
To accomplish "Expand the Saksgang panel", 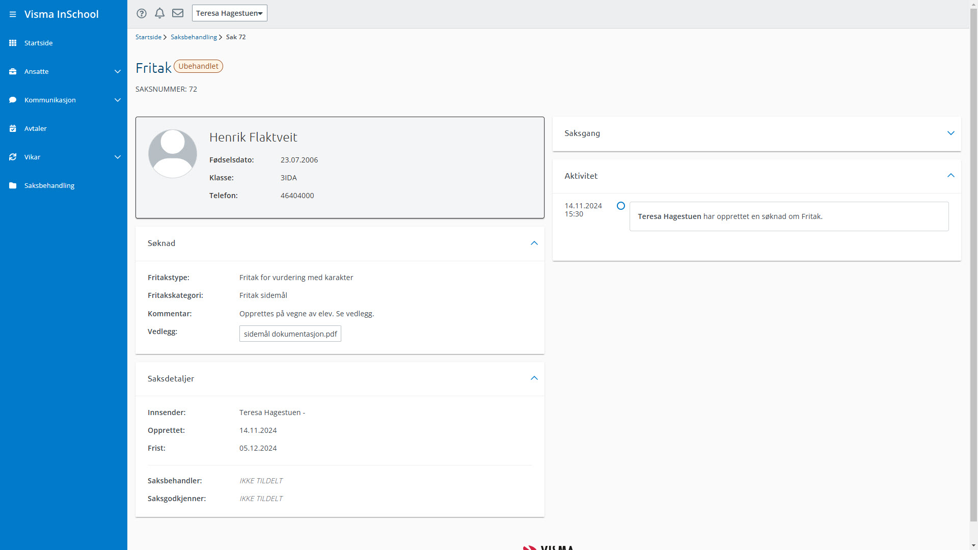I will click(950, 133).
